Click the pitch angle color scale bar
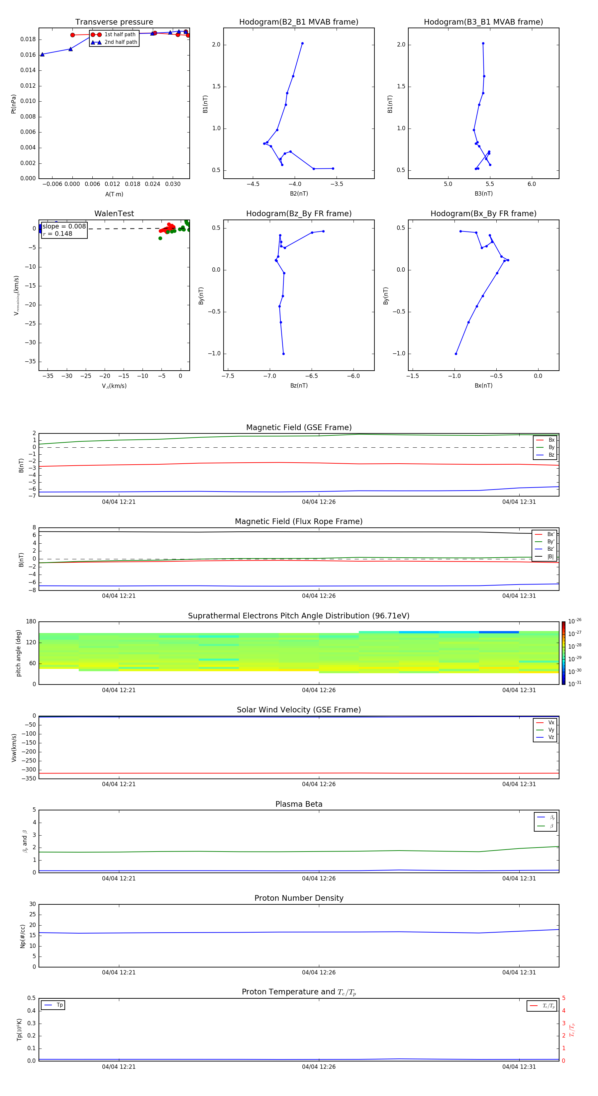This screenshot has width=598, height=1096. coord(563,653)
